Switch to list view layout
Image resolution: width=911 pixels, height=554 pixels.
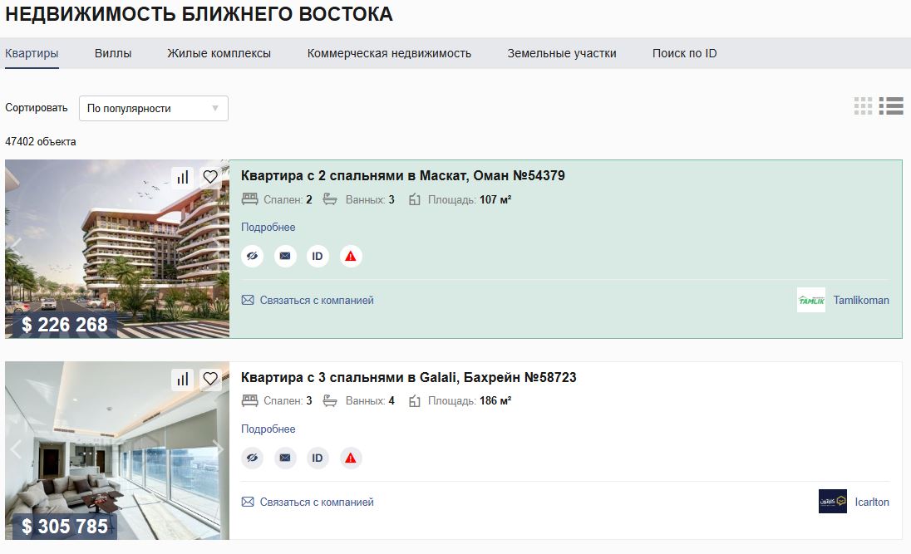[x=891, y=105]
